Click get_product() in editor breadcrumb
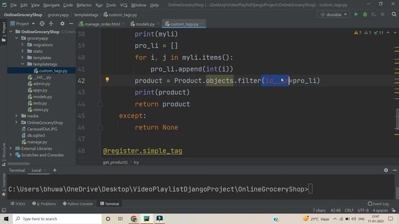Viewport: 399px width, 224px height. coord(115,162)
